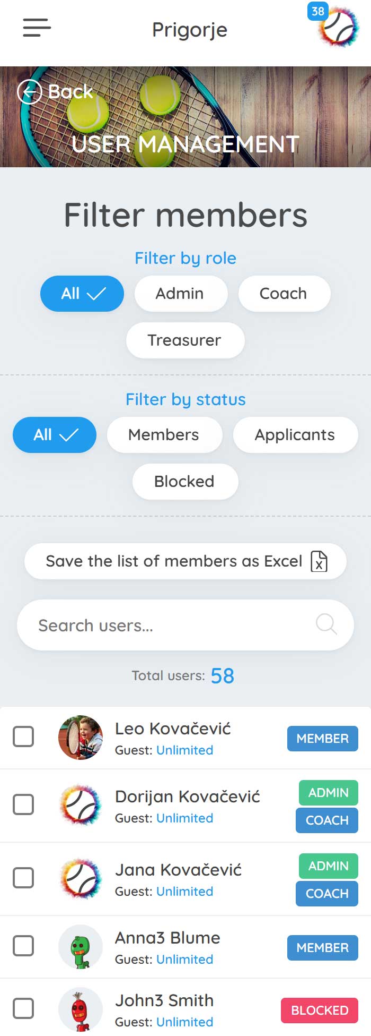Click Dorijan Kovačević's tennis ball avatar
This screenshot has height=1036, width=371.
click(x=81, y=805)
